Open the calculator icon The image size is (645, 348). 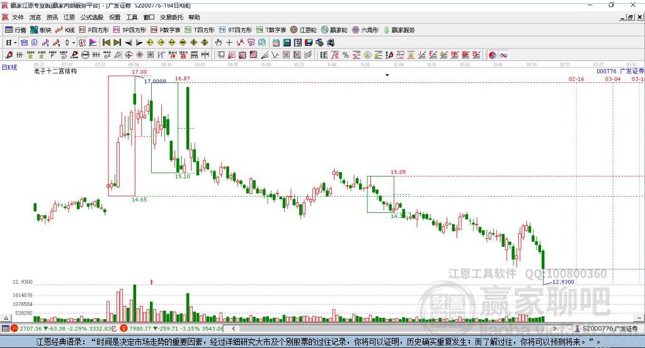point(287,43)
